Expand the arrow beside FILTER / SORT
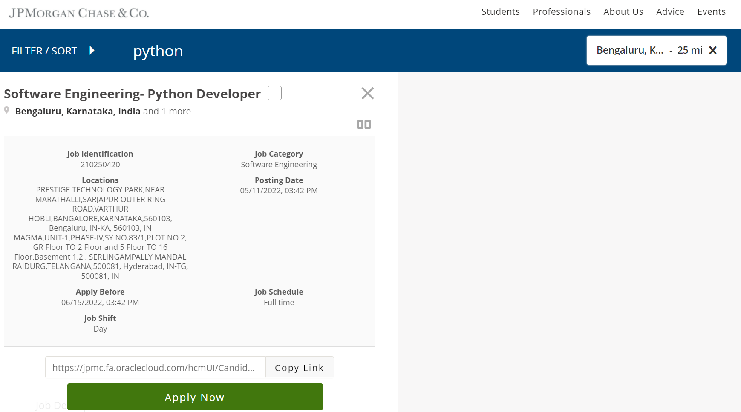 point(92,51)
